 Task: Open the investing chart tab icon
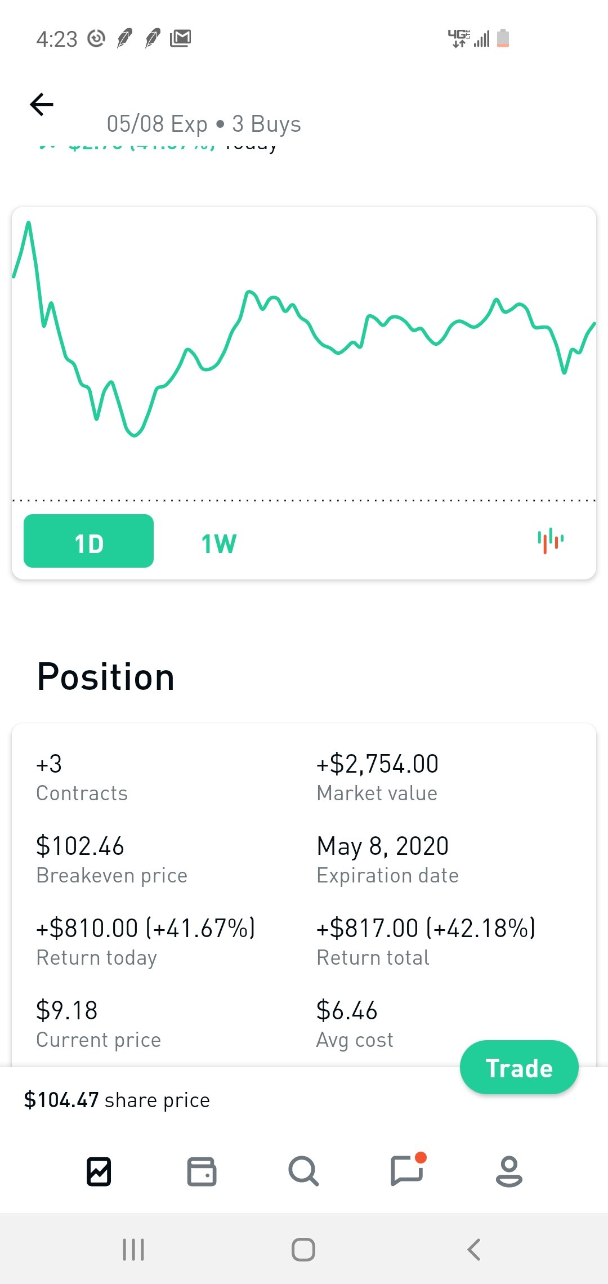pos(99,1172)
